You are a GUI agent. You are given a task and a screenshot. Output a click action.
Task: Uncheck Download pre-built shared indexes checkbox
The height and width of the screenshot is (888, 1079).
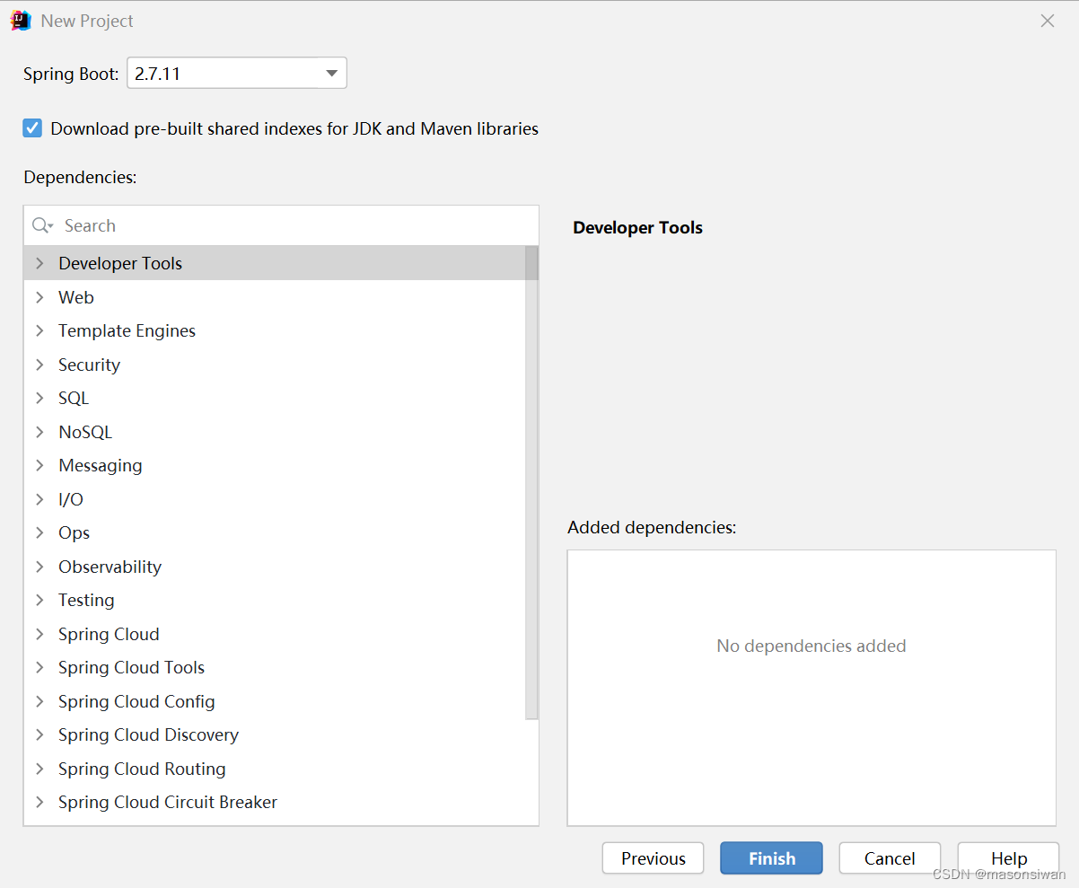(32, 128)
